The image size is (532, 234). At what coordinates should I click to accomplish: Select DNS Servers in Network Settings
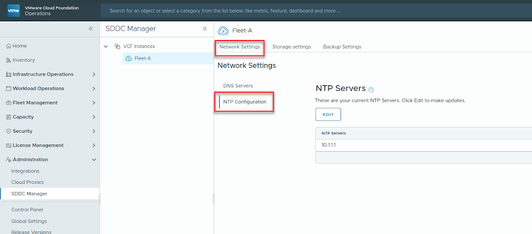[x=238, y=86]
